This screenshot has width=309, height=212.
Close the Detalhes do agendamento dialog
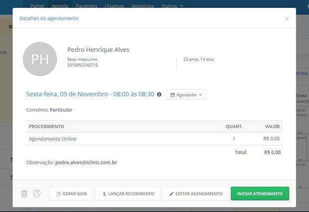pyautogui.click(x=287, y=19)
